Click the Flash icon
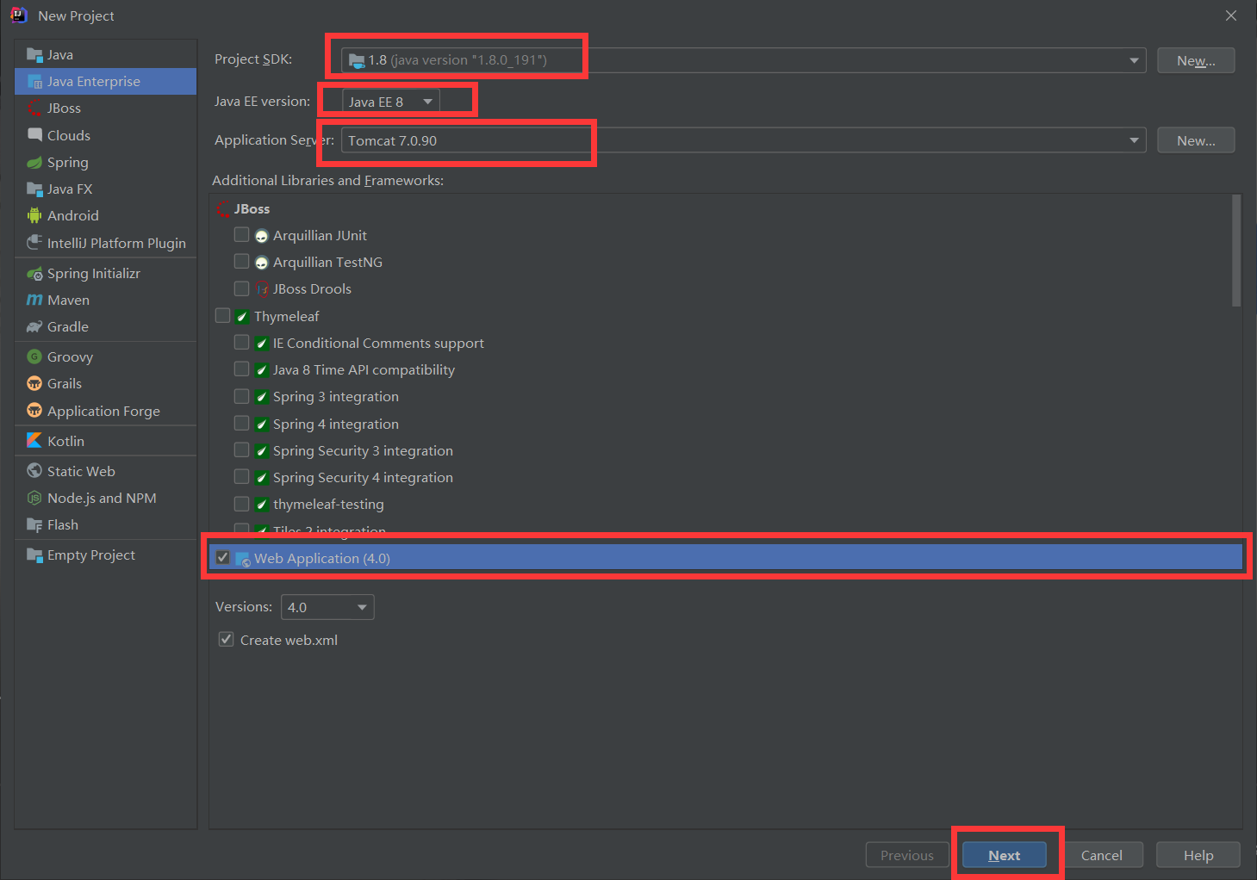This screenshot has height=880, width=1257. [x=34, y=524]
